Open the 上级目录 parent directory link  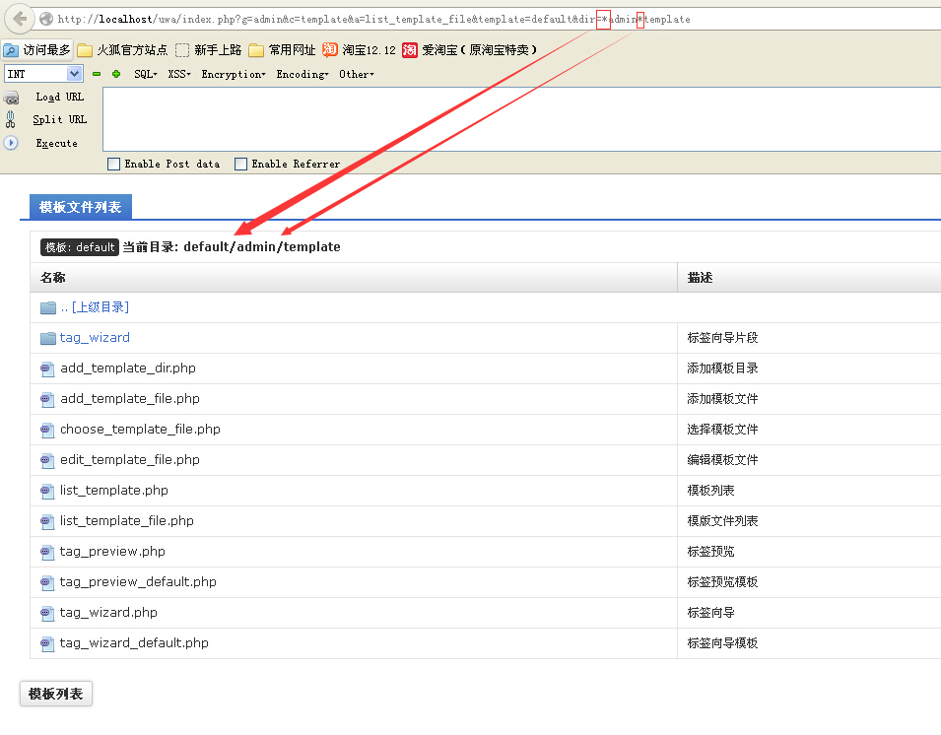(95, 307)
